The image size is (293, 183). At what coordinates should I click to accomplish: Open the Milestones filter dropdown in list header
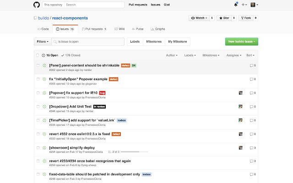[x=211, y=55]
